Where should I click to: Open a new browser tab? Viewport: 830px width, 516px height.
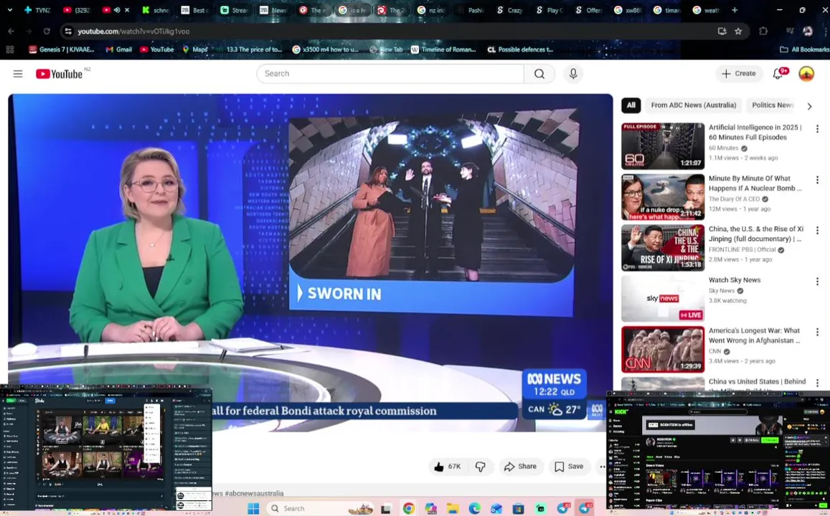(734, 10)
